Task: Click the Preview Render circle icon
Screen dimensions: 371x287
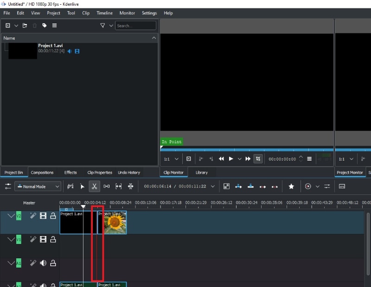Action: click(x=308, y=187)
